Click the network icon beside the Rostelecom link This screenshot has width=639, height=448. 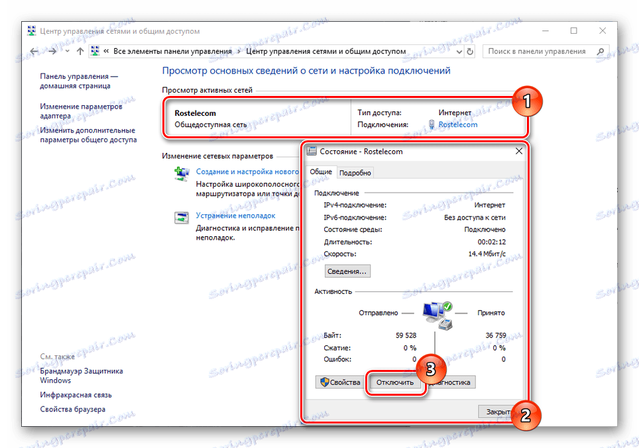click(x=432, y=124)
